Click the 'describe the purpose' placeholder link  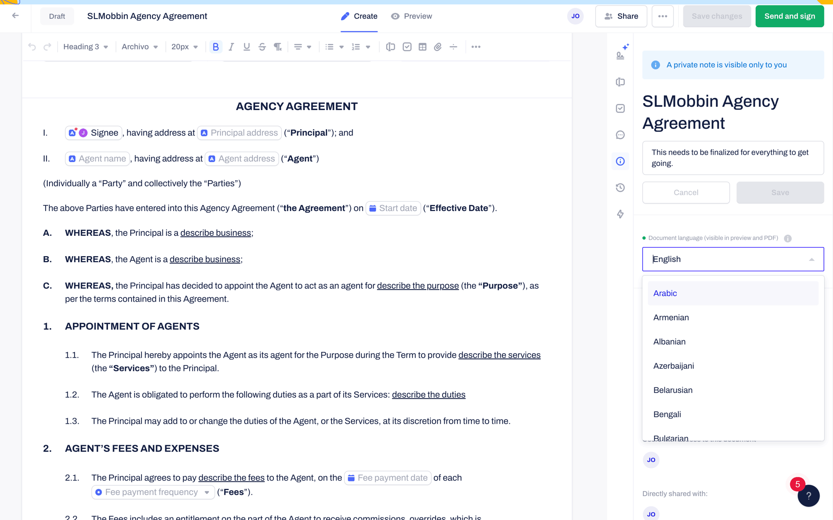418,286
